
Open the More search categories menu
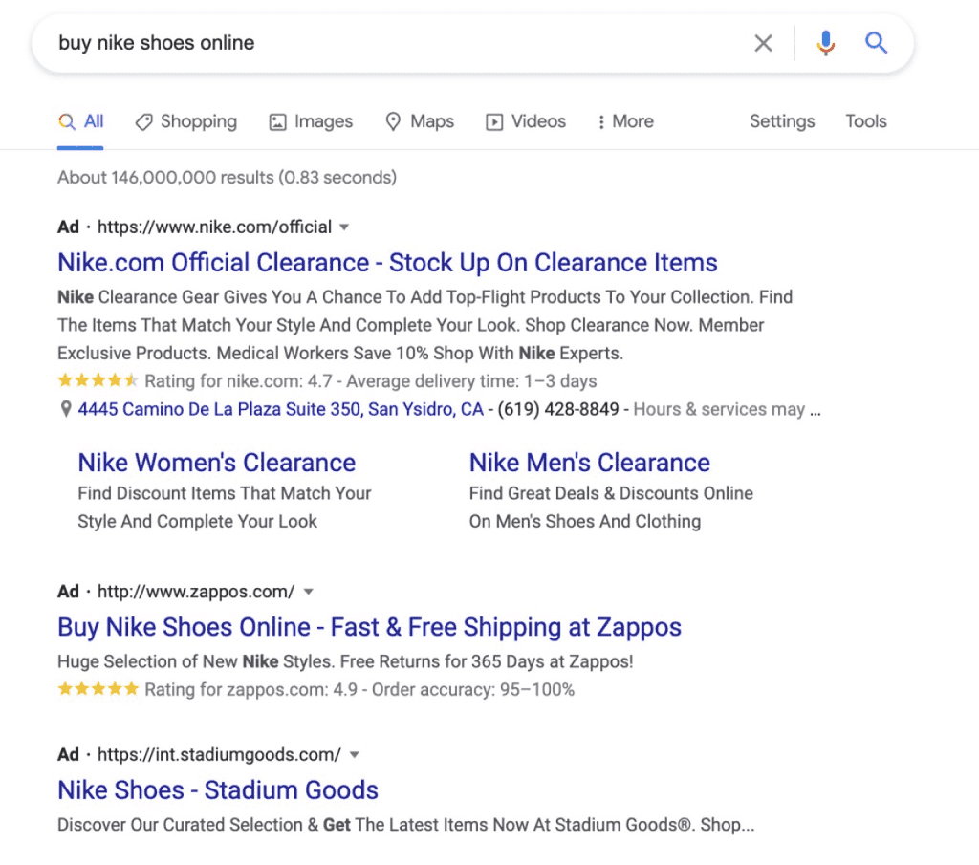pyautogui.click(x=625, y=121)
